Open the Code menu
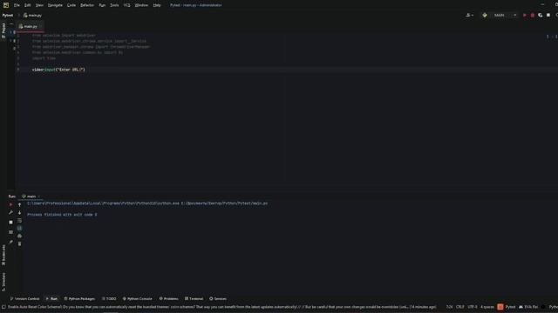The height and width of the screenshot is (313, 558). tap(71, 5)
